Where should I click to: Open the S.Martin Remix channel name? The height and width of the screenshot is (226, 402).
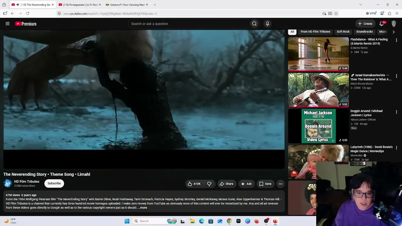(359, 48)
